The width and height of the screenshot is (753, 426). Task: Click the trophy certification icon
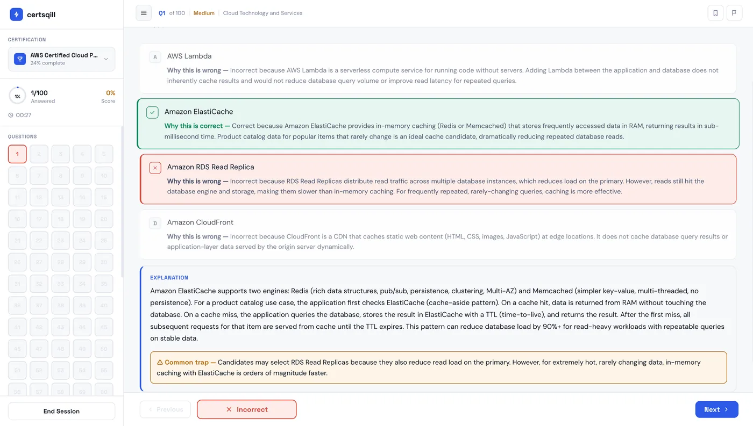tap(20, 59)
